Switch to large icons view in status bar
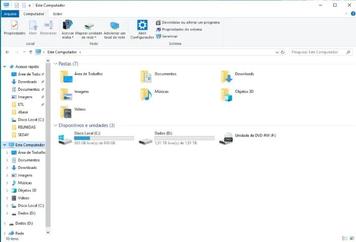The width and height of the screenshot is (356, 242). [352, 238]
